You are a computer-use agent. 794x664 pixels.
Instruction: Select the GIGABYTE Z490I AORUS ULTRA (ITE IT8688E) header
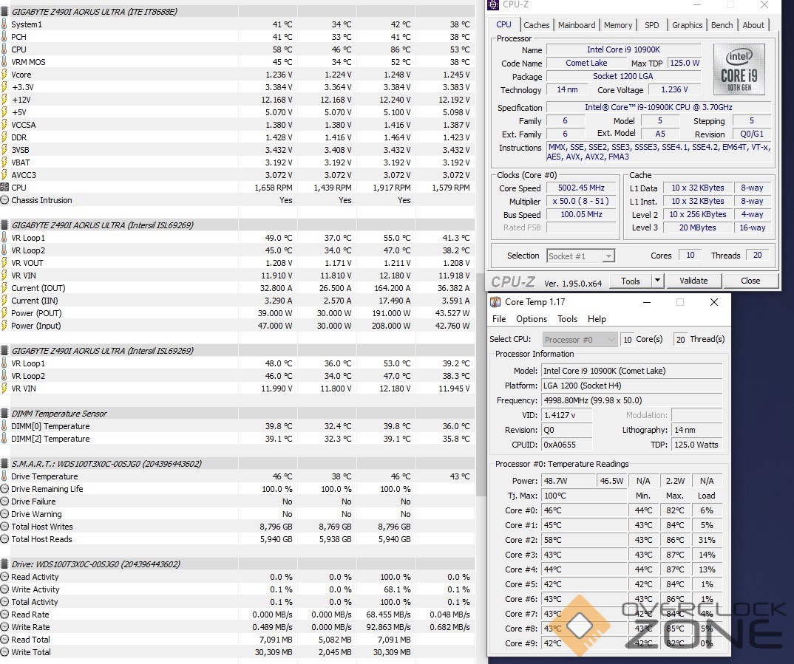(94, 12)
